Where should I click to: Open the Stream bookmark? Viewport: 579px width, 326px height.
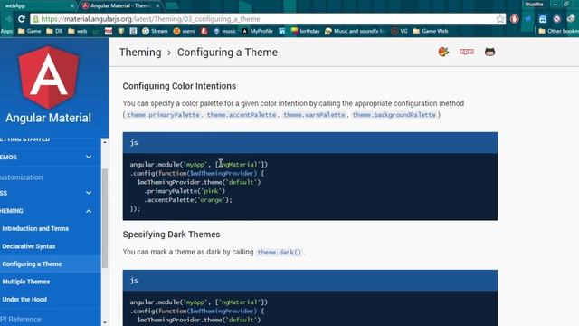[155, 31]
